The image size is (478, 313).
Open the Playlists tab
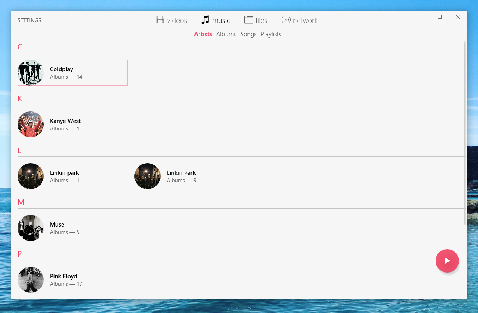pos(271,34)
